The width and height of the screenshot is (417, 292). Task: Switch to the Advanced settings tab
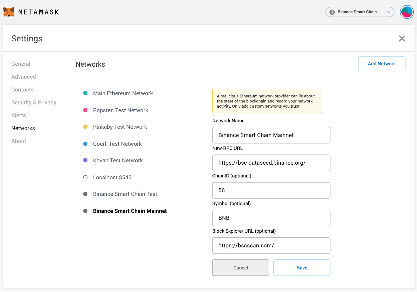(x=23, y=77)
